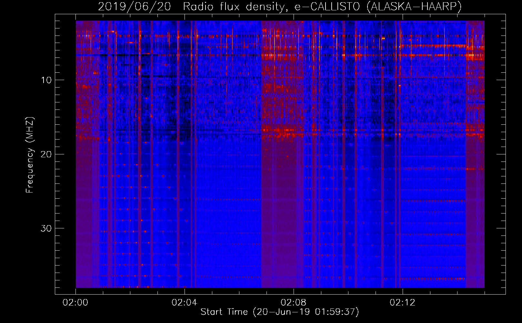522x323 pixels.
Task: Click the 02:04 time axis label
Action: coord(185,303)
